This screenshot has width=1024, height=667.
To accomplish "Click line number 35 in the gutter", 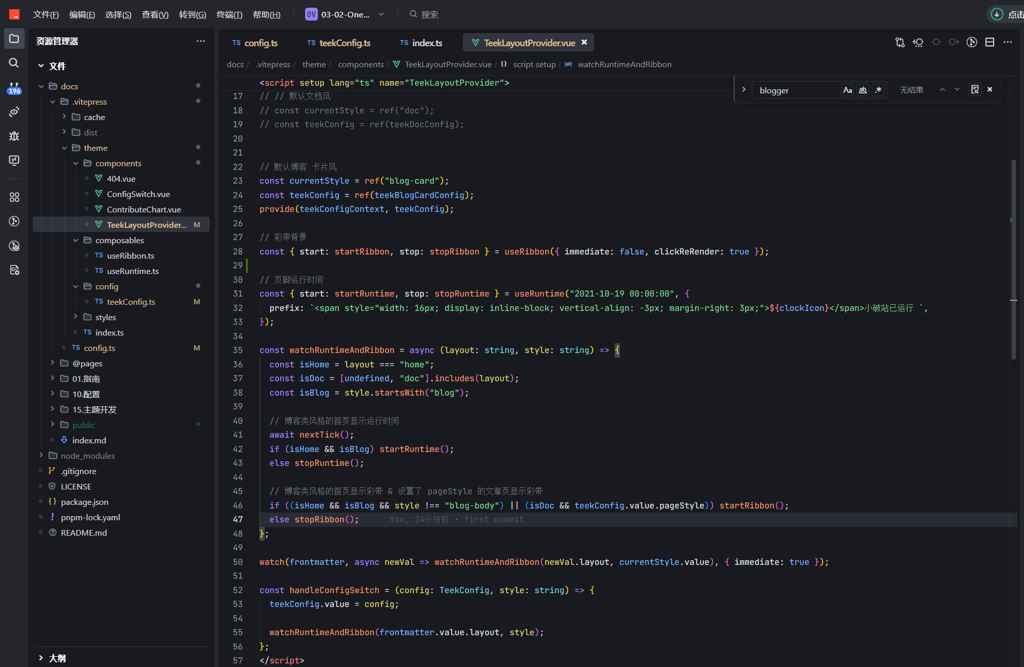I will tap(238, 350).
